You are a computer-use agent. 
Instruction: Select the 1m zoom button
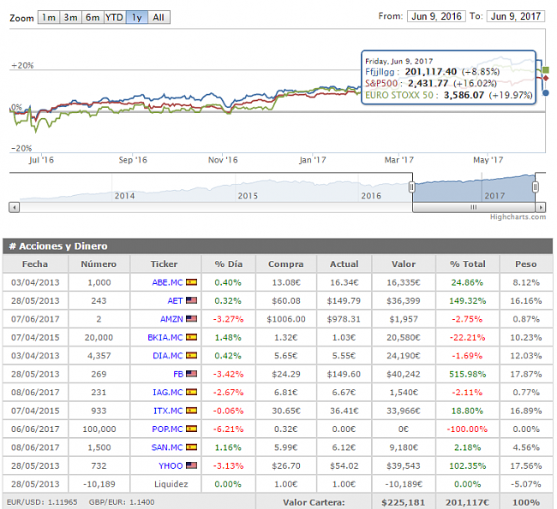[x=49, y=17]
